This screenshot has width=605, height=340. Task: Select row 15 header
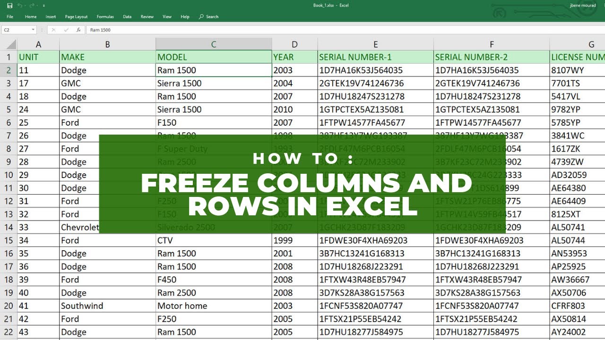9,240
